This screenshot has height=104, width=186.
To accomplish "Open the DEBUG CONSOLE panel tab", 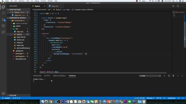I will click(59, 76).
